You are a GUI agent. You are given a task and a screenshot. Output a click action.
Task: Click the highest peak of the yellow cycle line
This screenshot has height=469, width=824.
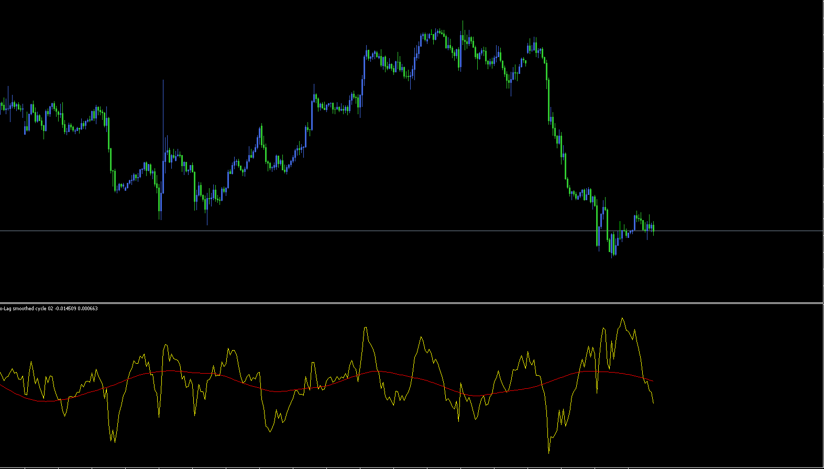click(622, 318)
